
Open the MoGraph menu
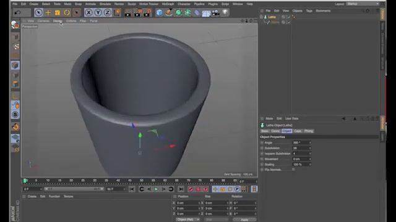click(x=168, y=4)
